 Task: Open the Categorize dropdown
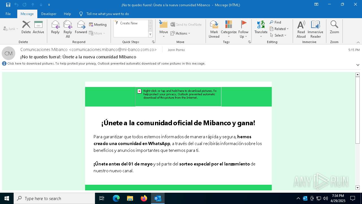229,29
